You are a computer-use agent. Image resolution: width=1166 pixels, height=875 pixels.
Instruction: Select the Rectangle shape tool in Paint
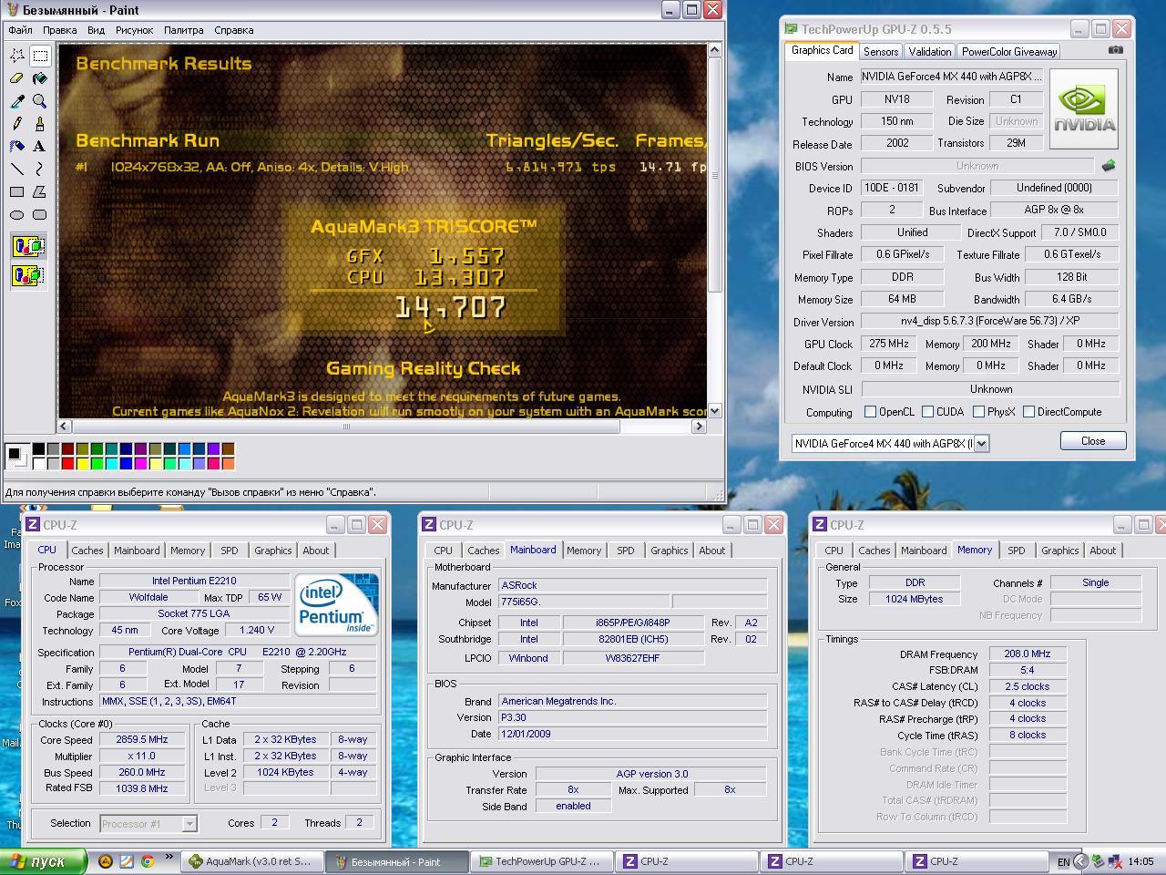16,191
